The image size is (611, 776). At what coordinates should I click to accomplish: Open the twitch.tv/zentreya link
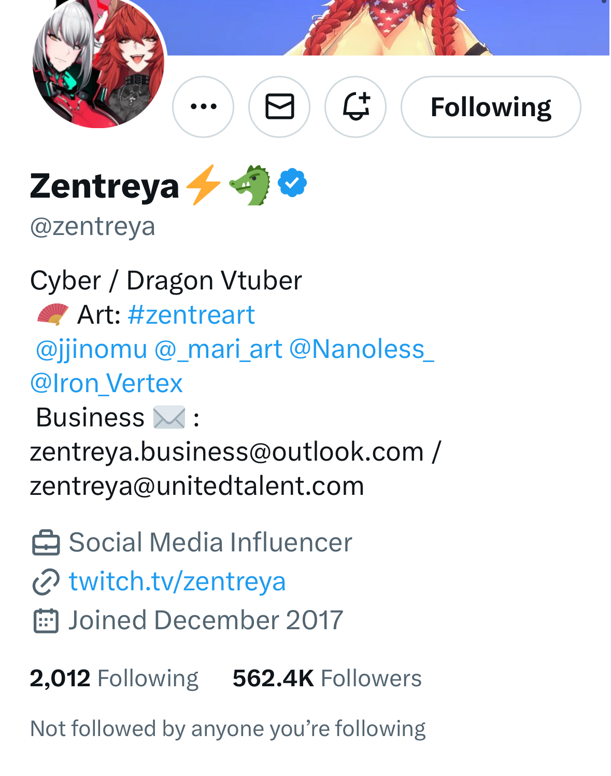(x=177, y=581)
